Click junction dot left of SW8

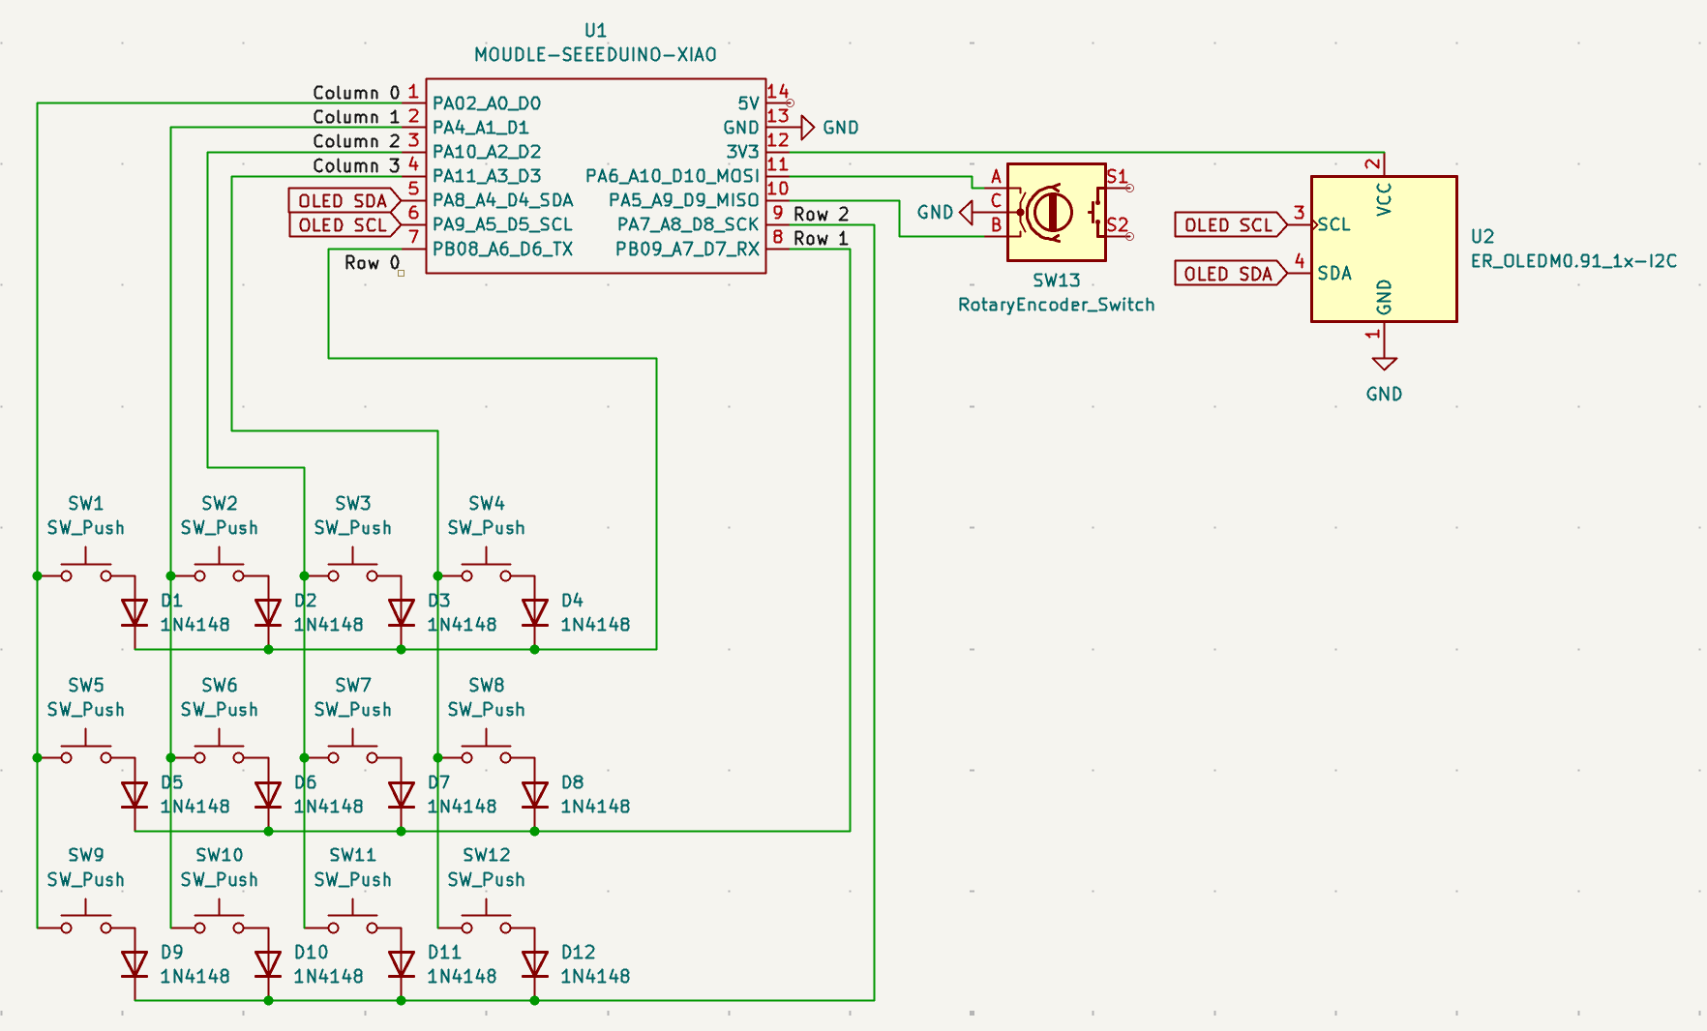click(438, 758)
